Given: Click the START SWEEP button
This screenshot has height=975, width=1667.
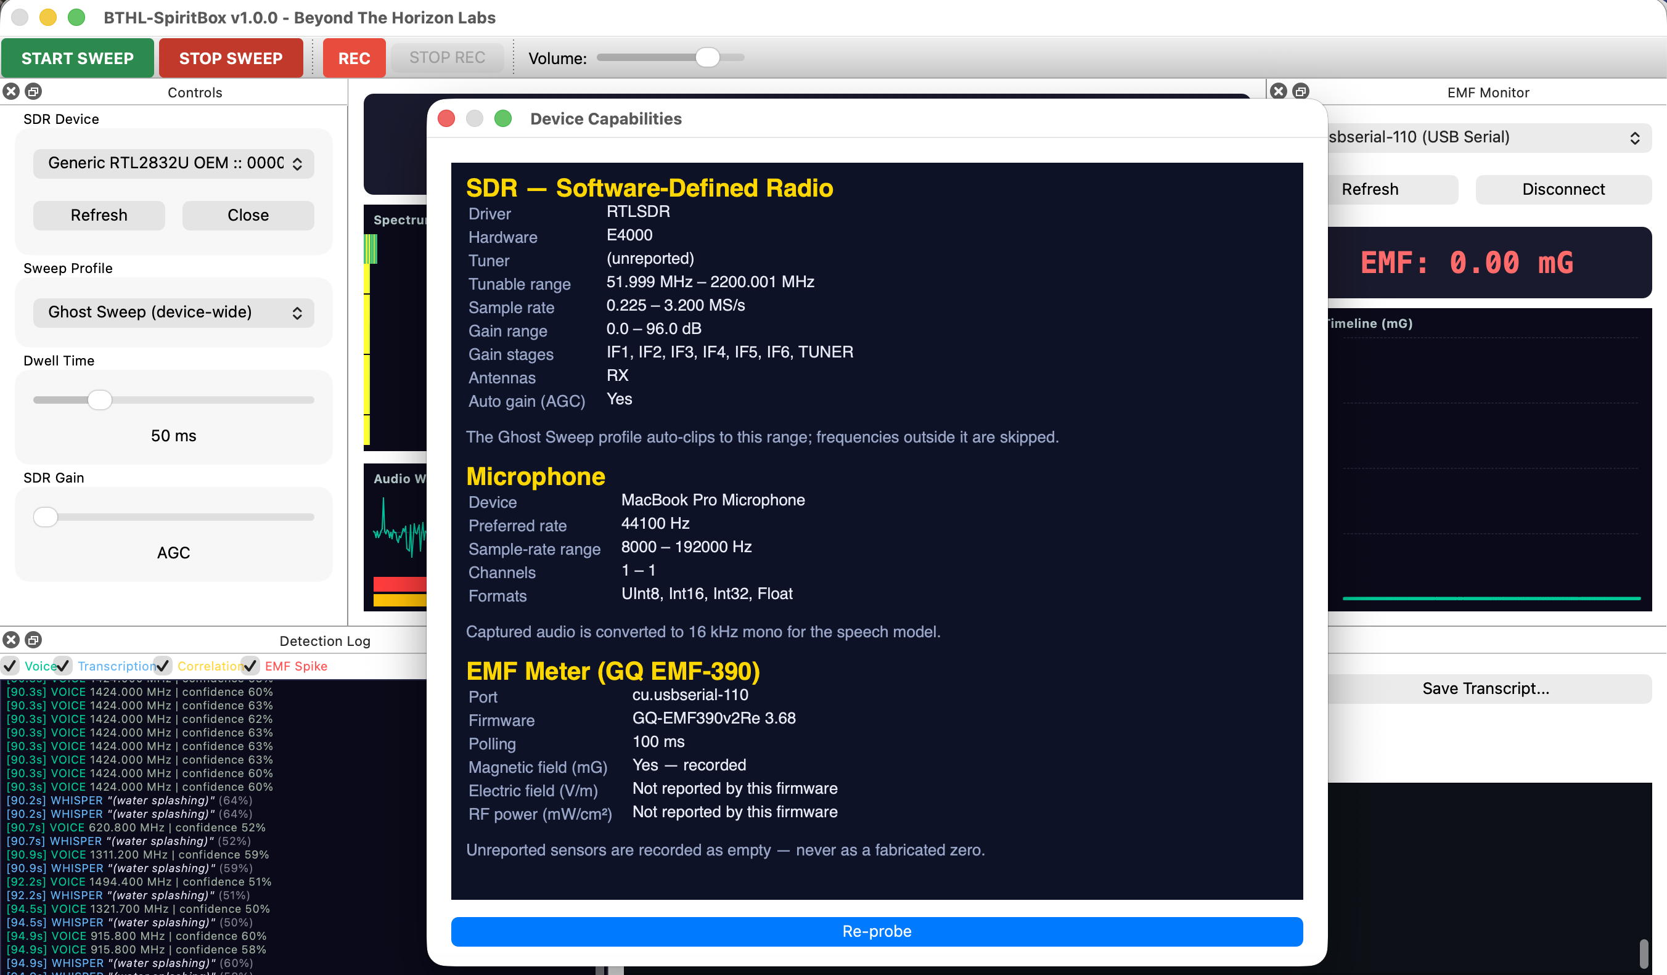Looking at the screenshot, I should (x=78, y=58).
